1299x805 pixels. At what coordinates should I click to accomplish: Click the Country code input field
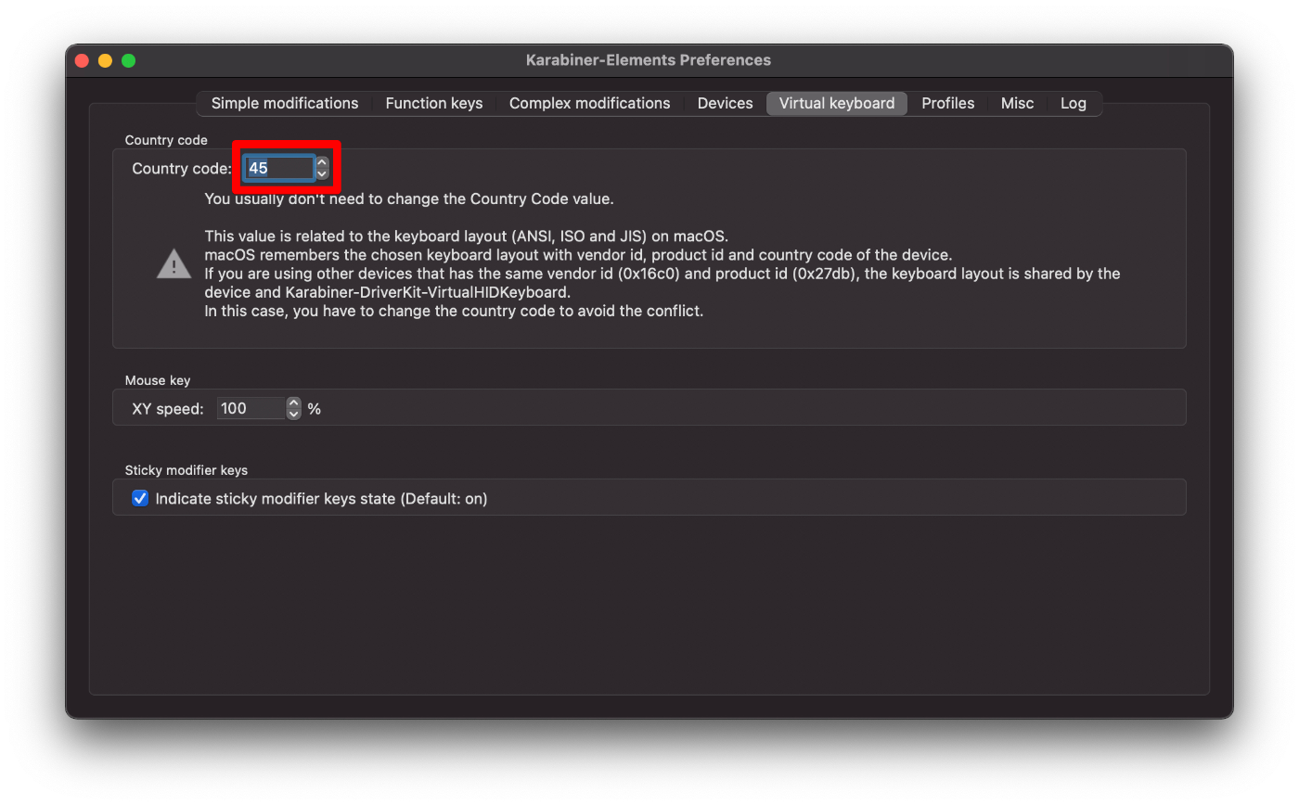[x=279, y=168]
